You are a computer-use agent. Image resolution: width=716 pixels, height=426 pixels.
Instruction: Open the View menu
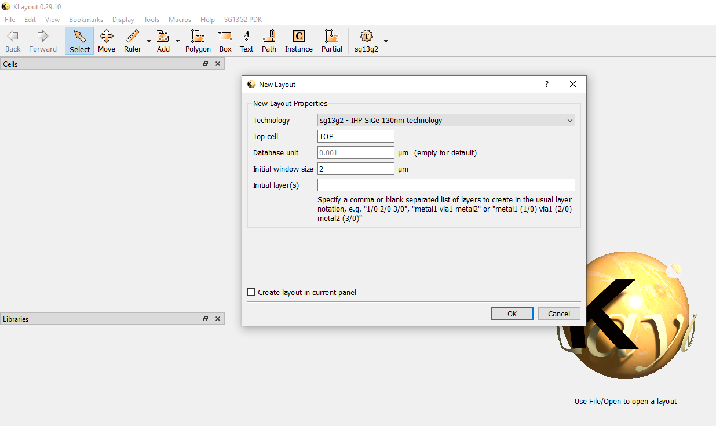[x=53, y=19]
